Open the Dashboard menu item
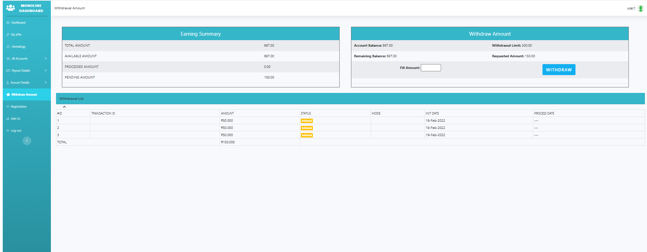Viewport: 647px width, 252px height. pos(19,23)
